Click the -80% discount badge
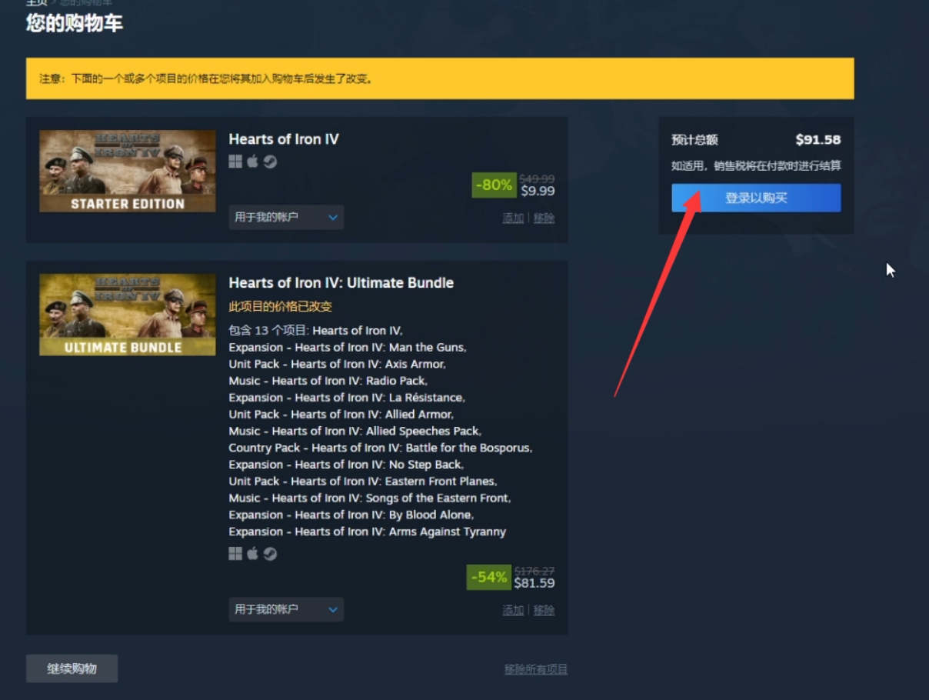 point(493,185)
